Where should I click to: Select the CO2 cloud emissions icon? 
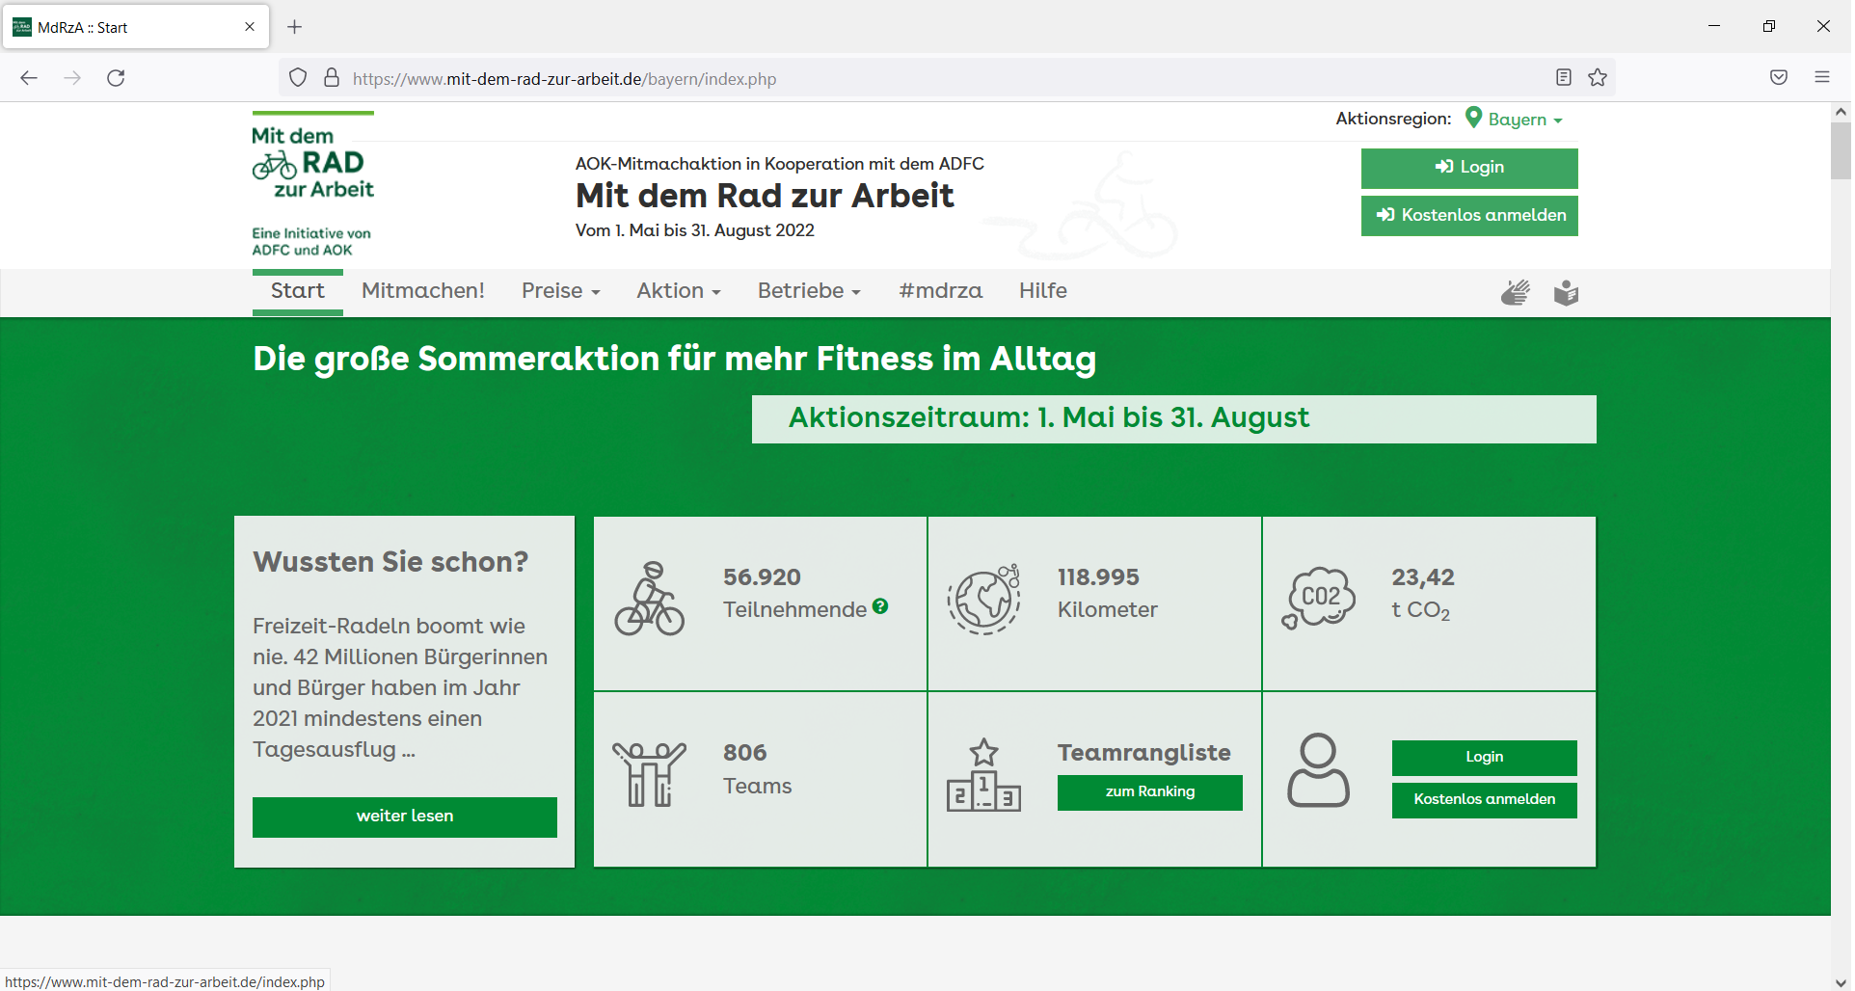tap(1319, 598)
